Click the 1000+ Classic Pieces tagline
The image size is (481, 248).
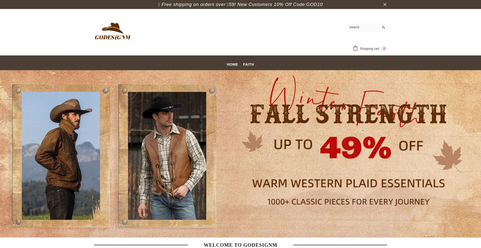click(348, 202)
